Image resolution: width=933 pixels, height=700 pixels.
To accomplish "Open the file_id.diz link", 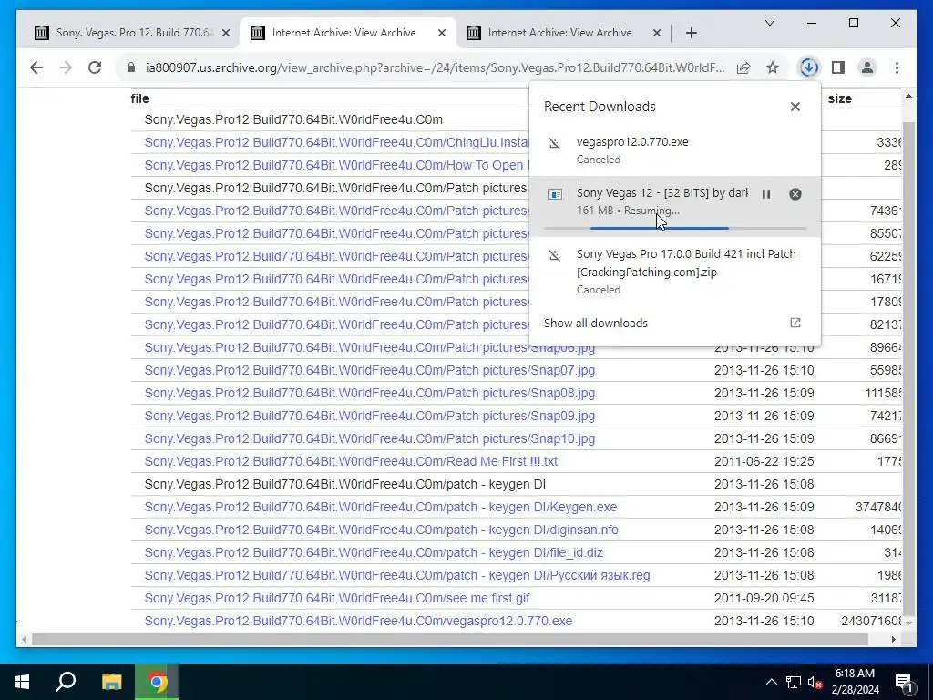I will [x=374, y=552].
